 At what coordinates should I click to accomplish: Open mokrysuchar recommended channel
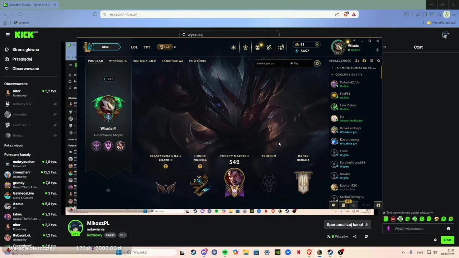(30, 164)
